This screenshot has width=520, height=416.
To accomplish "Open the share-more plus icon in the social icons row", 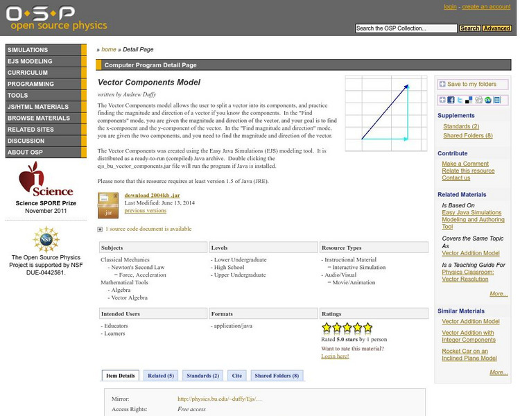I will (442, 100).
